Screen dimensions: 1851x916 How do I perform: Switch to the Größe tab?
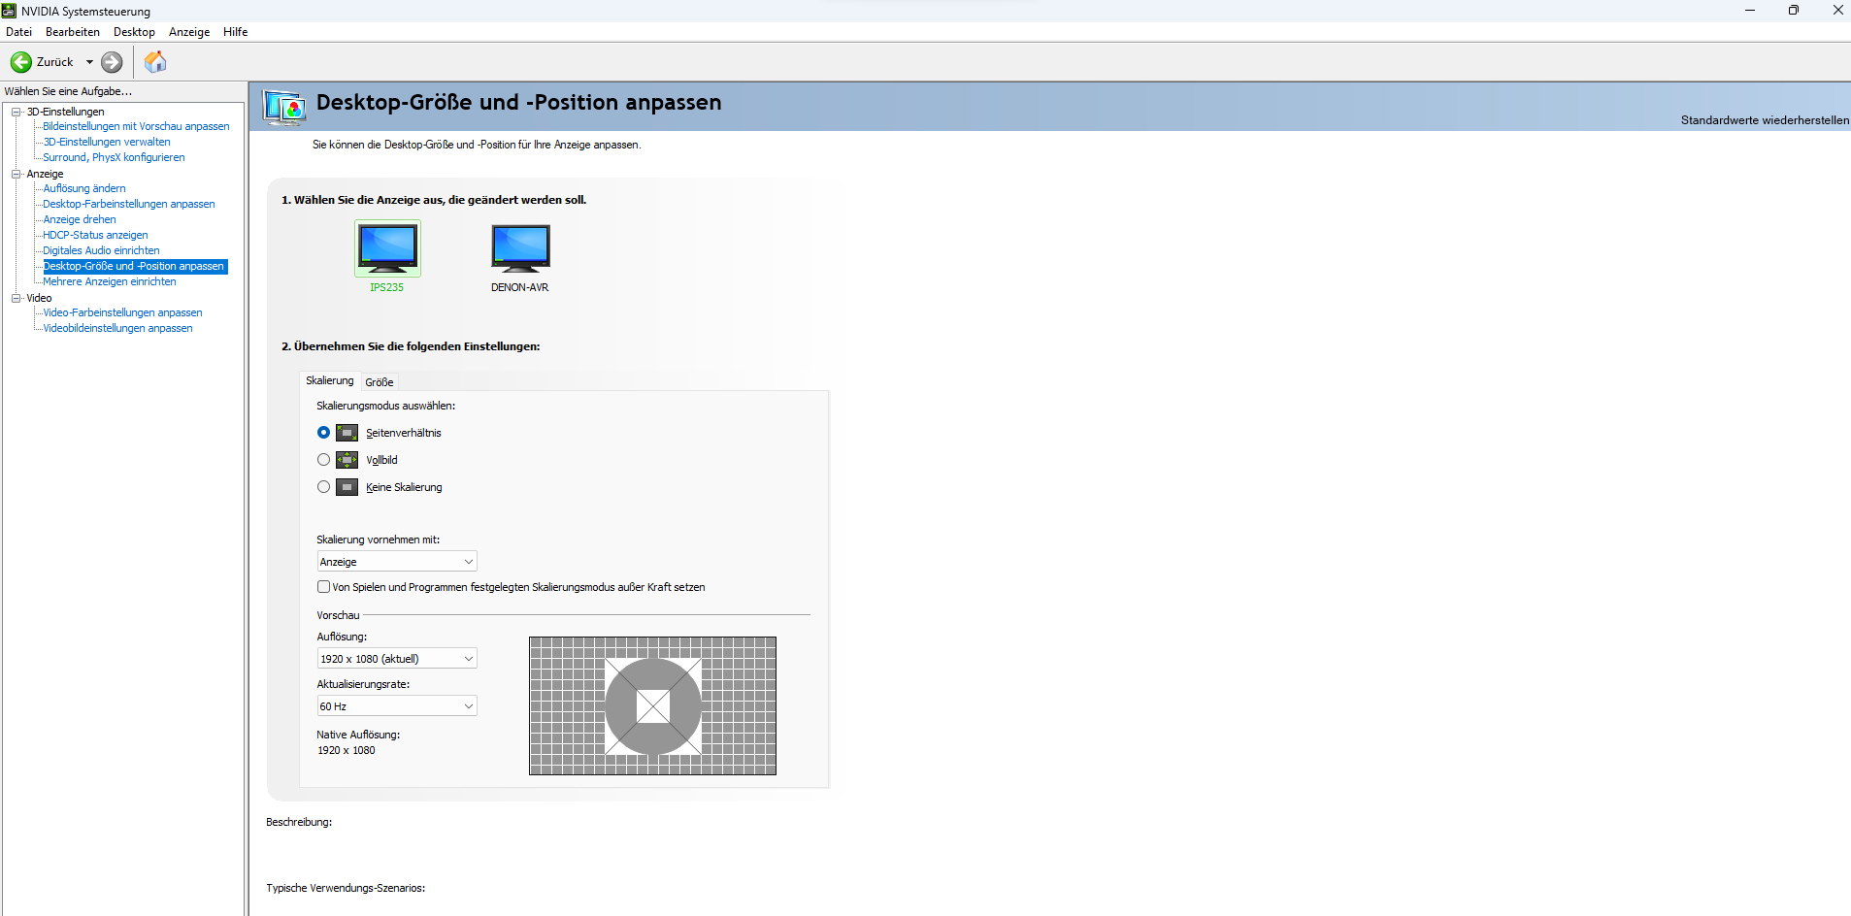[x=380, y=382]
